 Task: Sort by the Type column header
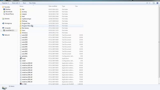63,6
